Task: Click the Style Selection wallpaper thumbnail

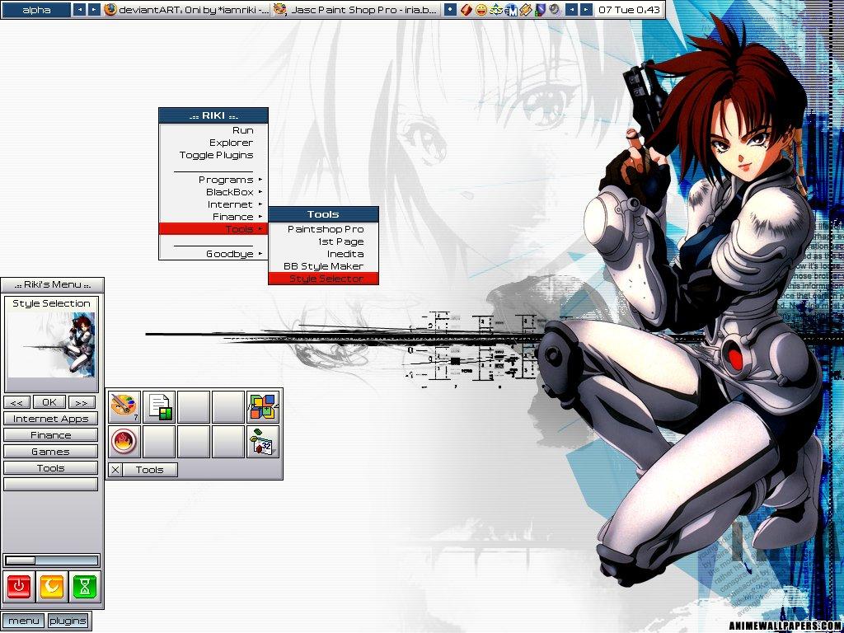Action: click(52, 345)
